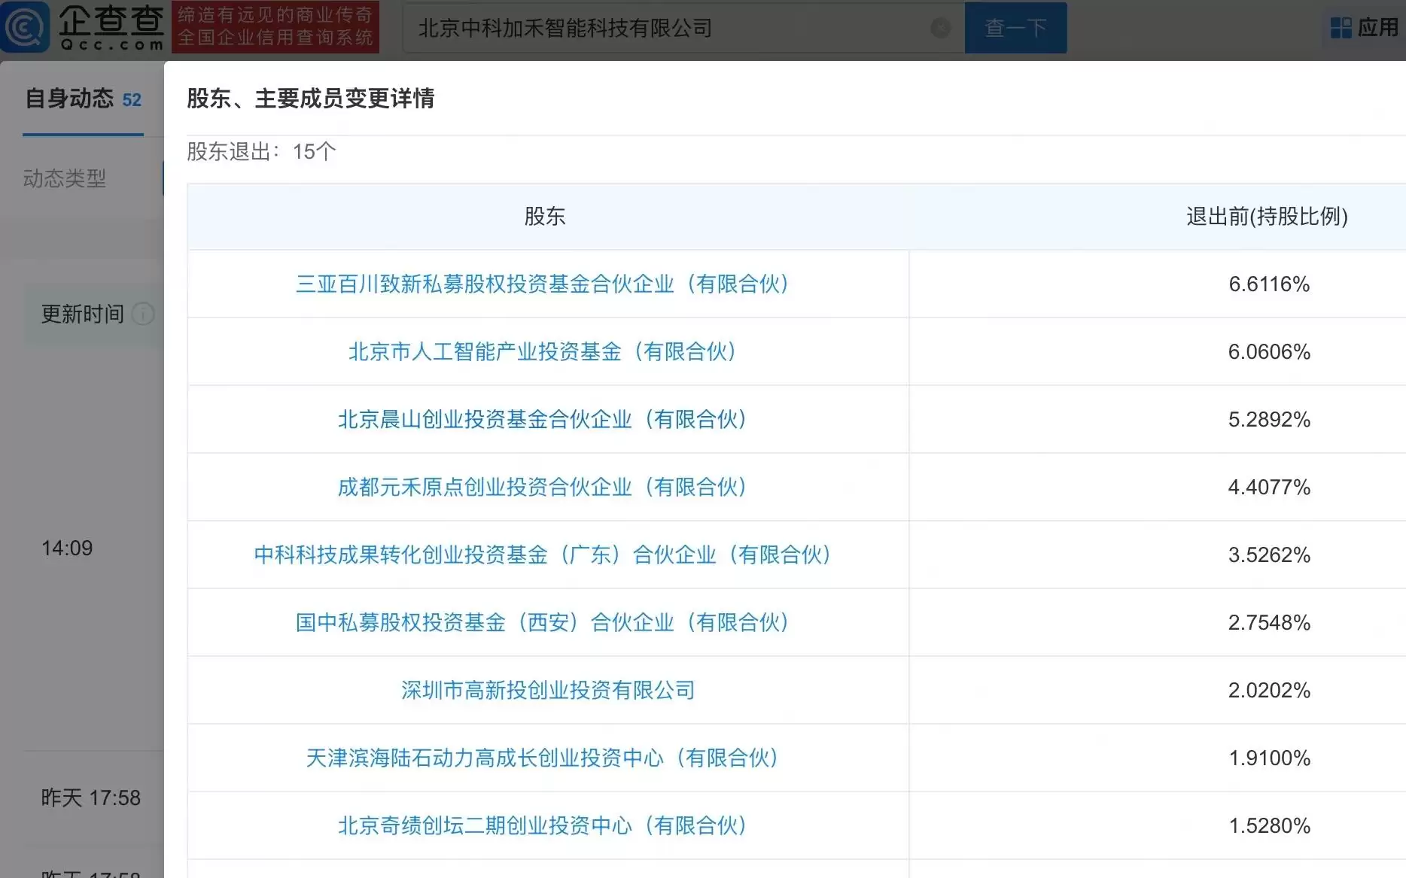Open shareholder 国中私募股权投资基金（西安）
This screenshot has width=1406, height=878.
coord(542,622)
